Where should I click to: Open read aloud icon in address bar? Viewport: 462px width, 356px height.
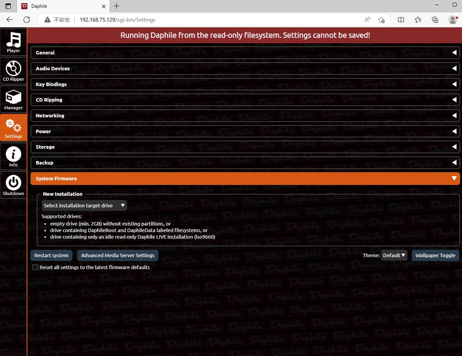(x=367, y=20)
